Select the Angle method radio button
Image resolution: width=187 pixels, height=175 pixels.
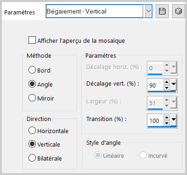32,84
